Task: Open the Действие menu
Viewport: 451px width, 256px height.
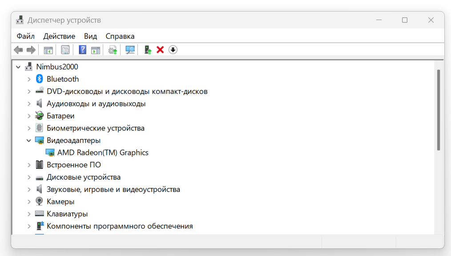Action: tap(59, 36)
